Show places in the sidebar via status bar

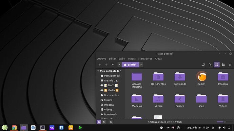click(x=99, y=122)
